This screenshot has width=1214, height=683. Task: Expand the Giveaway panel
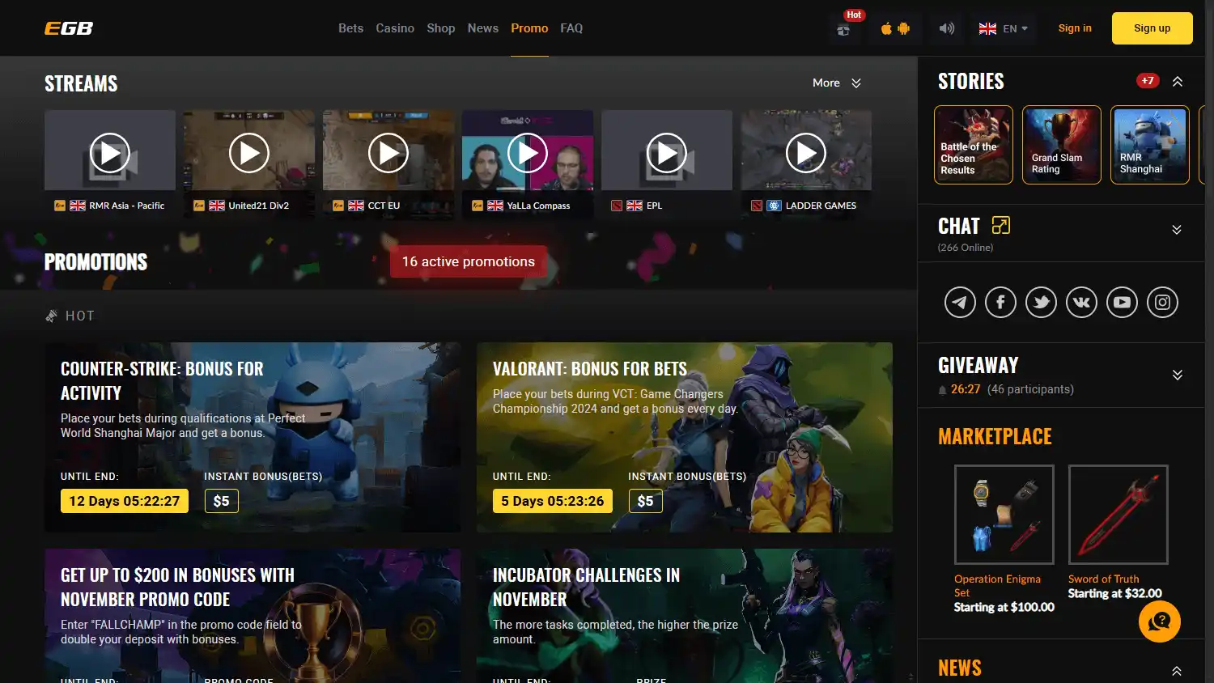pos(1178,375)
